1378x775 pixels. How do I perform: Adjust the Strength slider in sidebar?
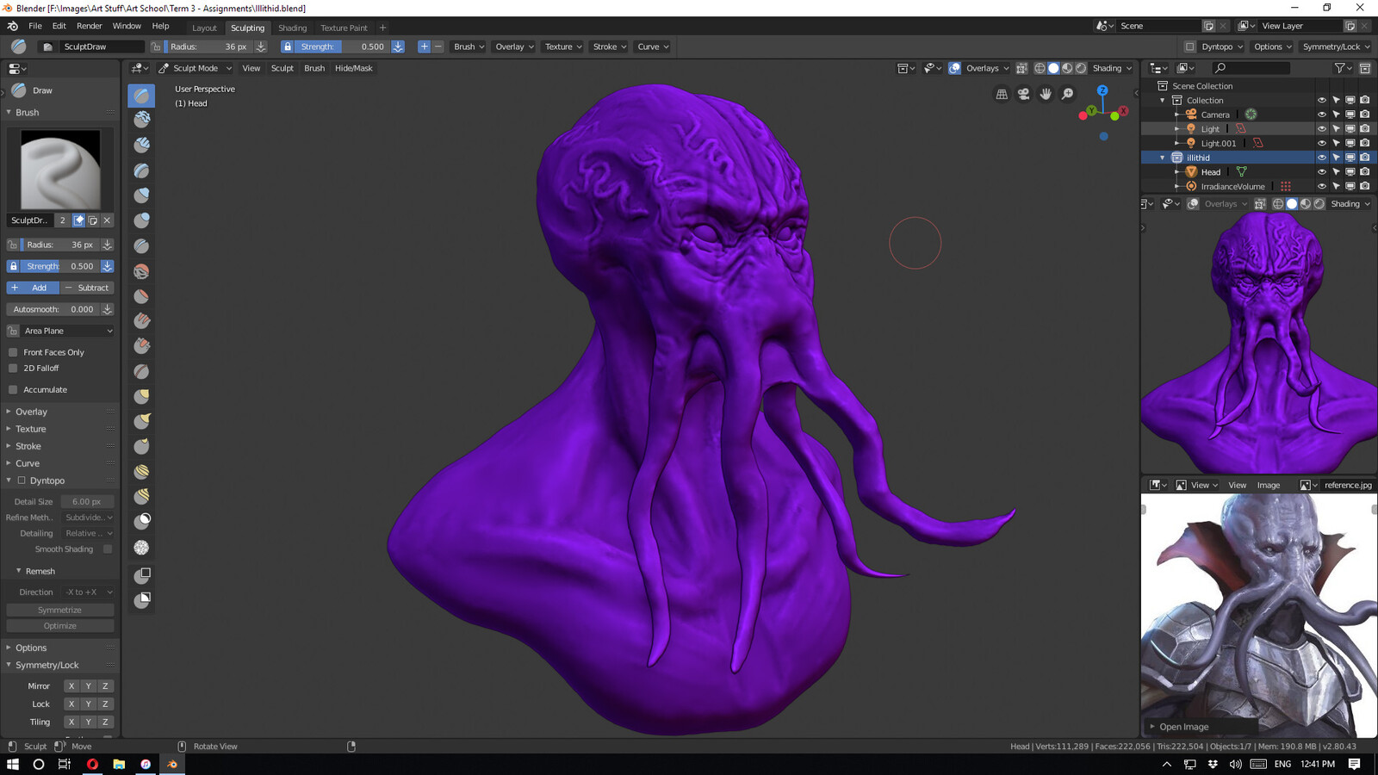click(60, 266)
